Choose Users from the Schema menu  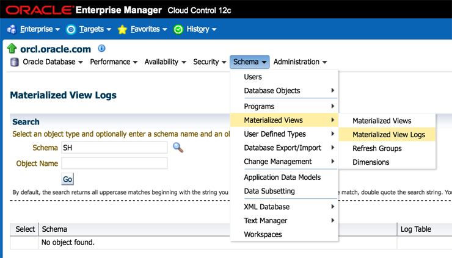click(x=253, y=77)
